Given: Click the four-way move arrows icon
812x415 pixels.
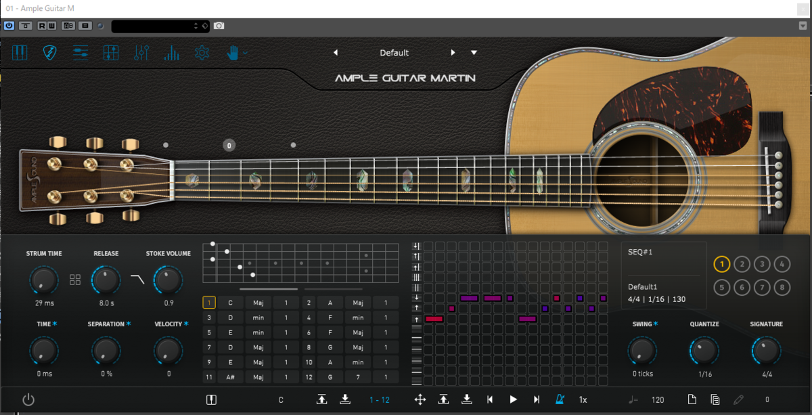Looking at the screenshot, I should click(420, 399).
